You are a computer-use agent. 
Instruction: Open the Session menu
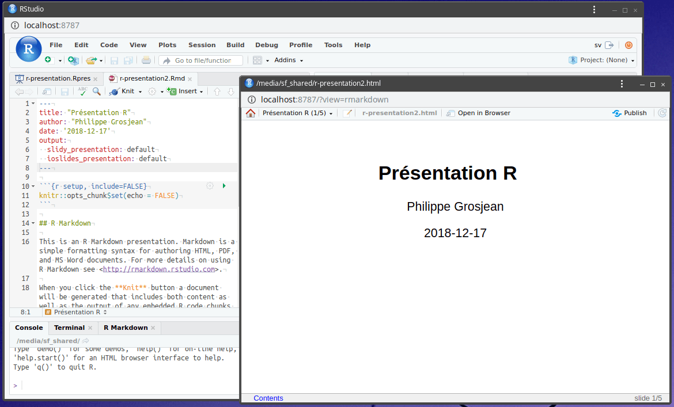pyautogui.click(x=202, y=45)
